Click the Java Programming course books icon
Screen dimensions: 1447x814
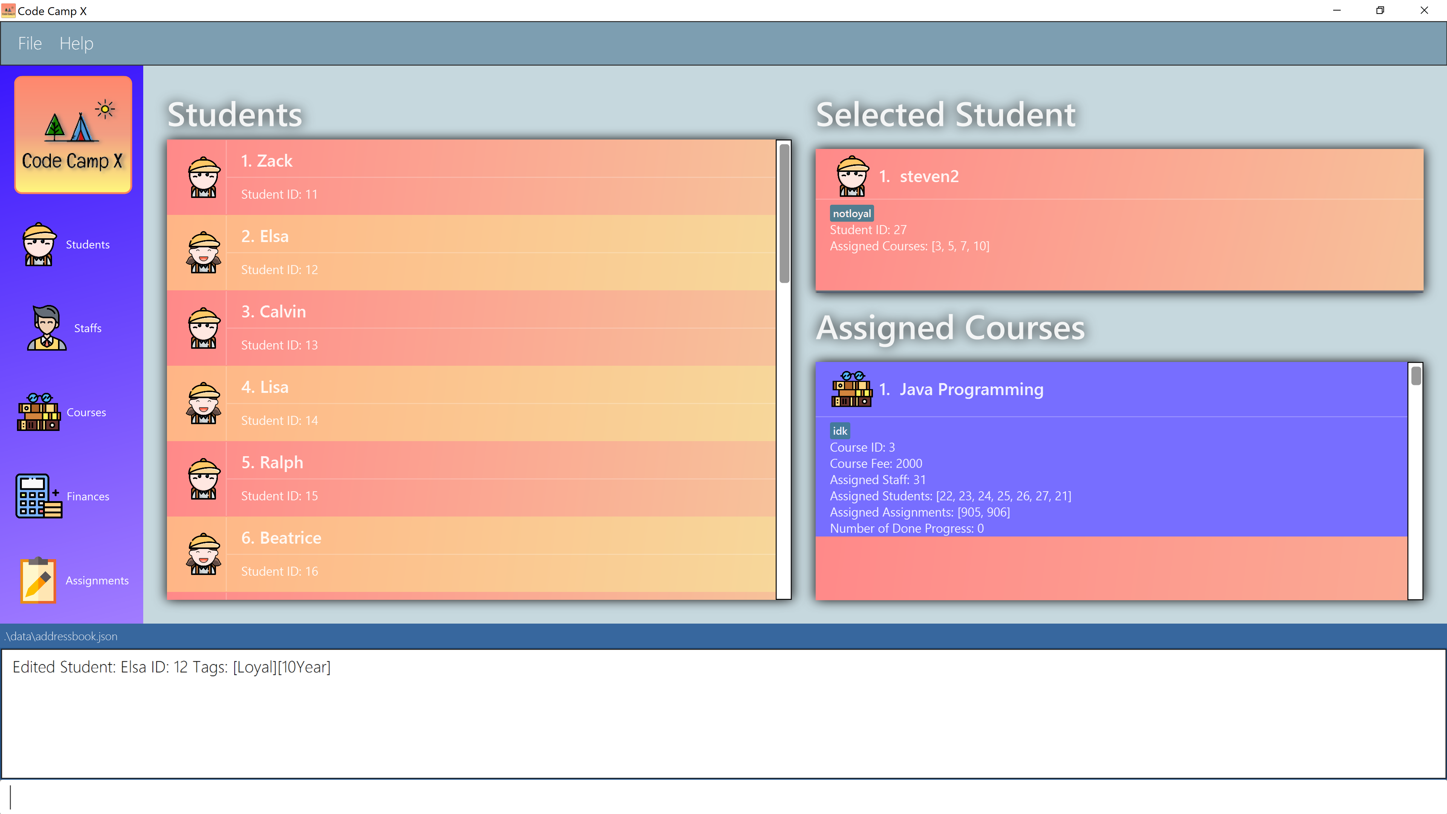(851, 389)
